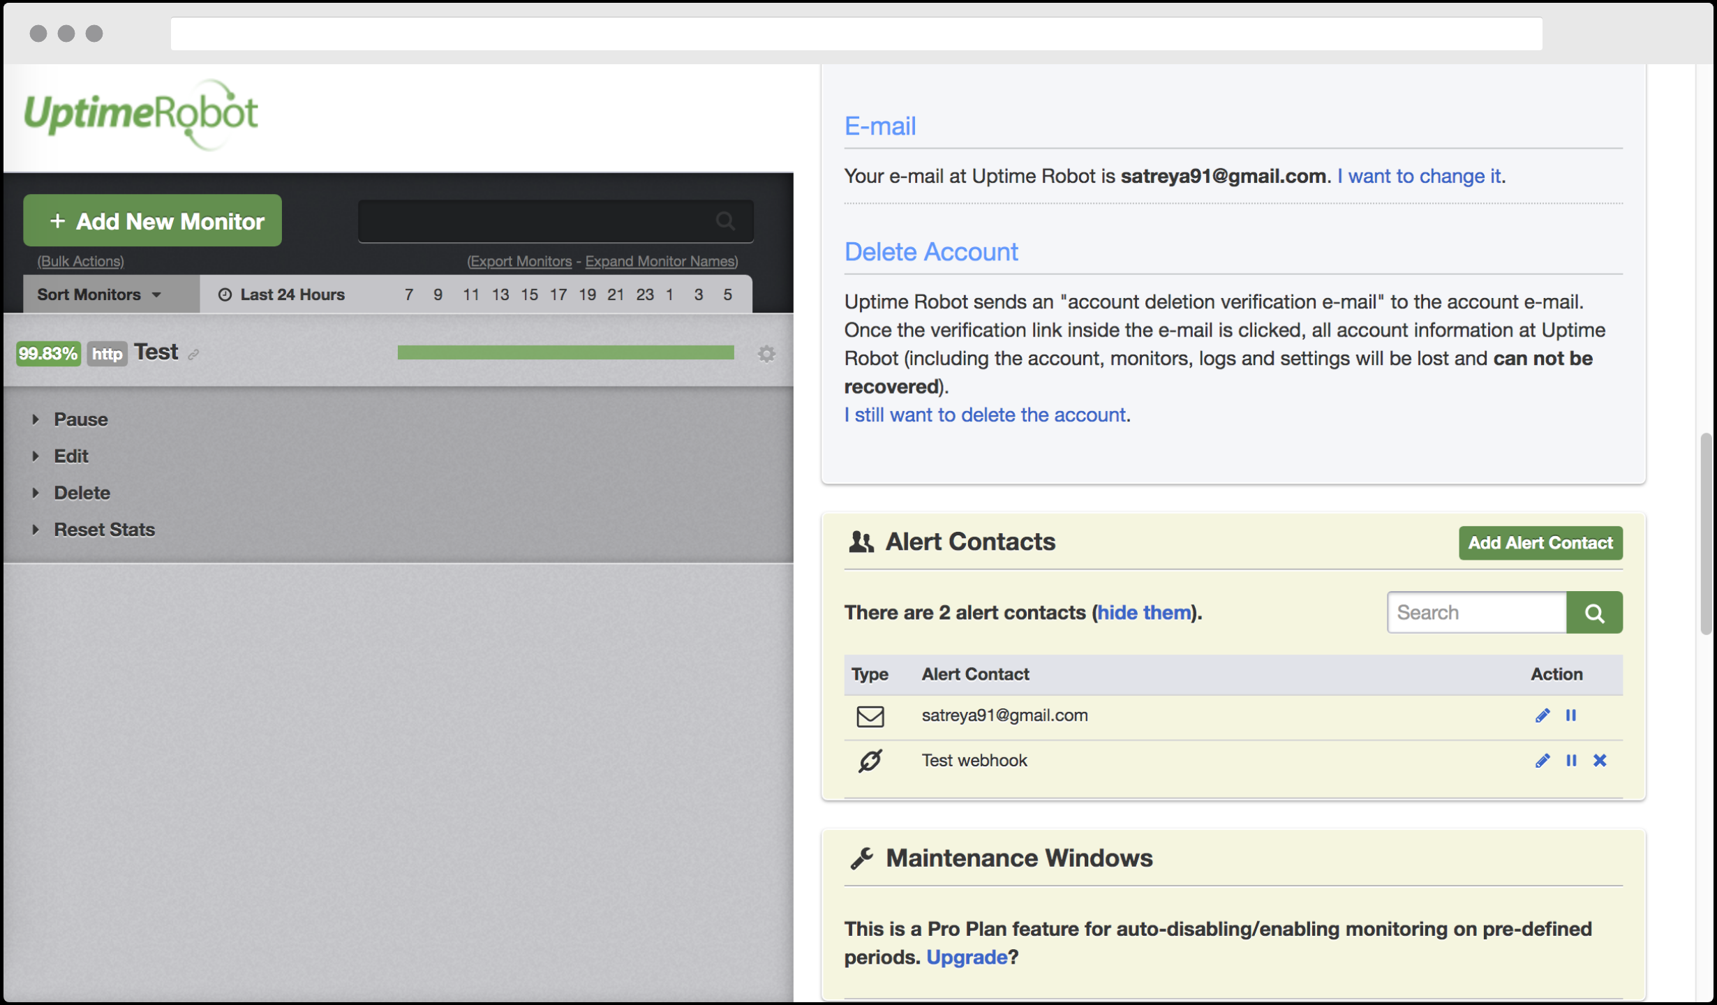Click the Test monitor green uptime bar
This screenshot has width=1717, height=1005.
coord(565,352)
